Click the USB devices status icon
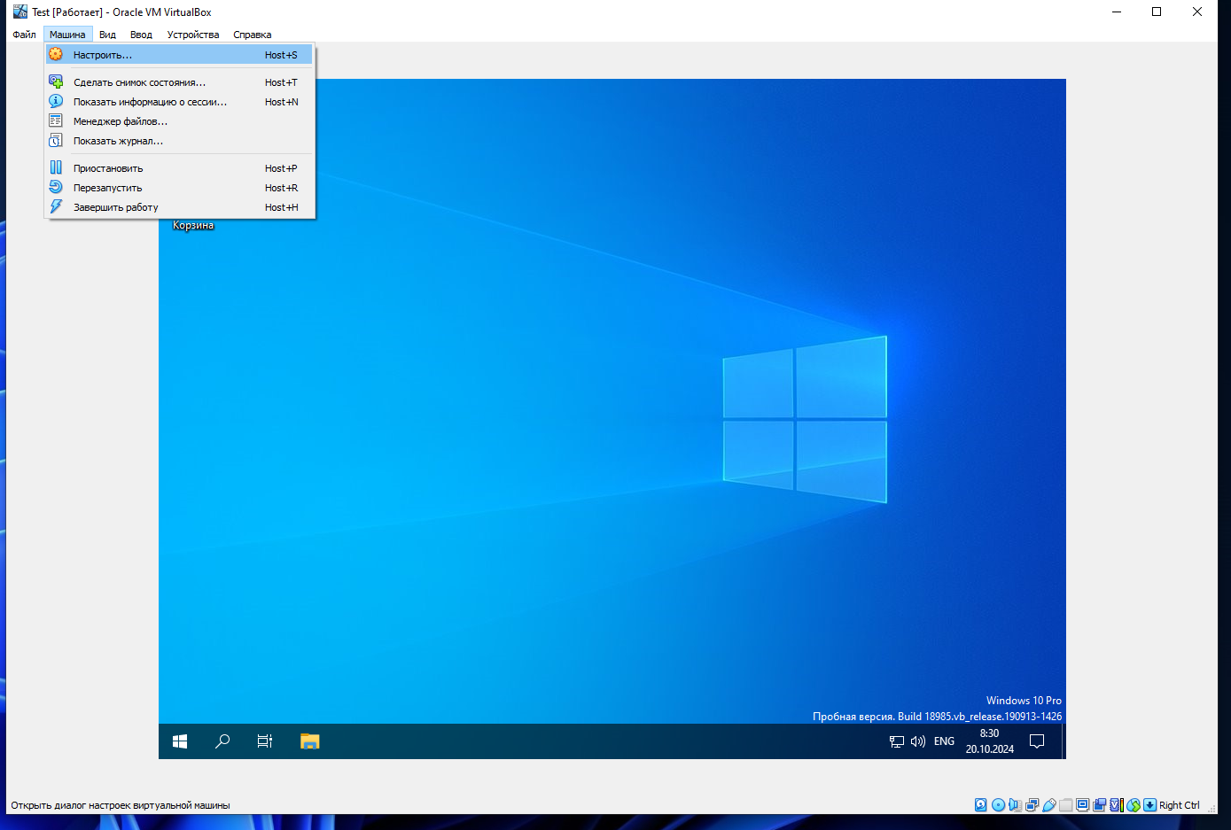 coord(1049,805)
